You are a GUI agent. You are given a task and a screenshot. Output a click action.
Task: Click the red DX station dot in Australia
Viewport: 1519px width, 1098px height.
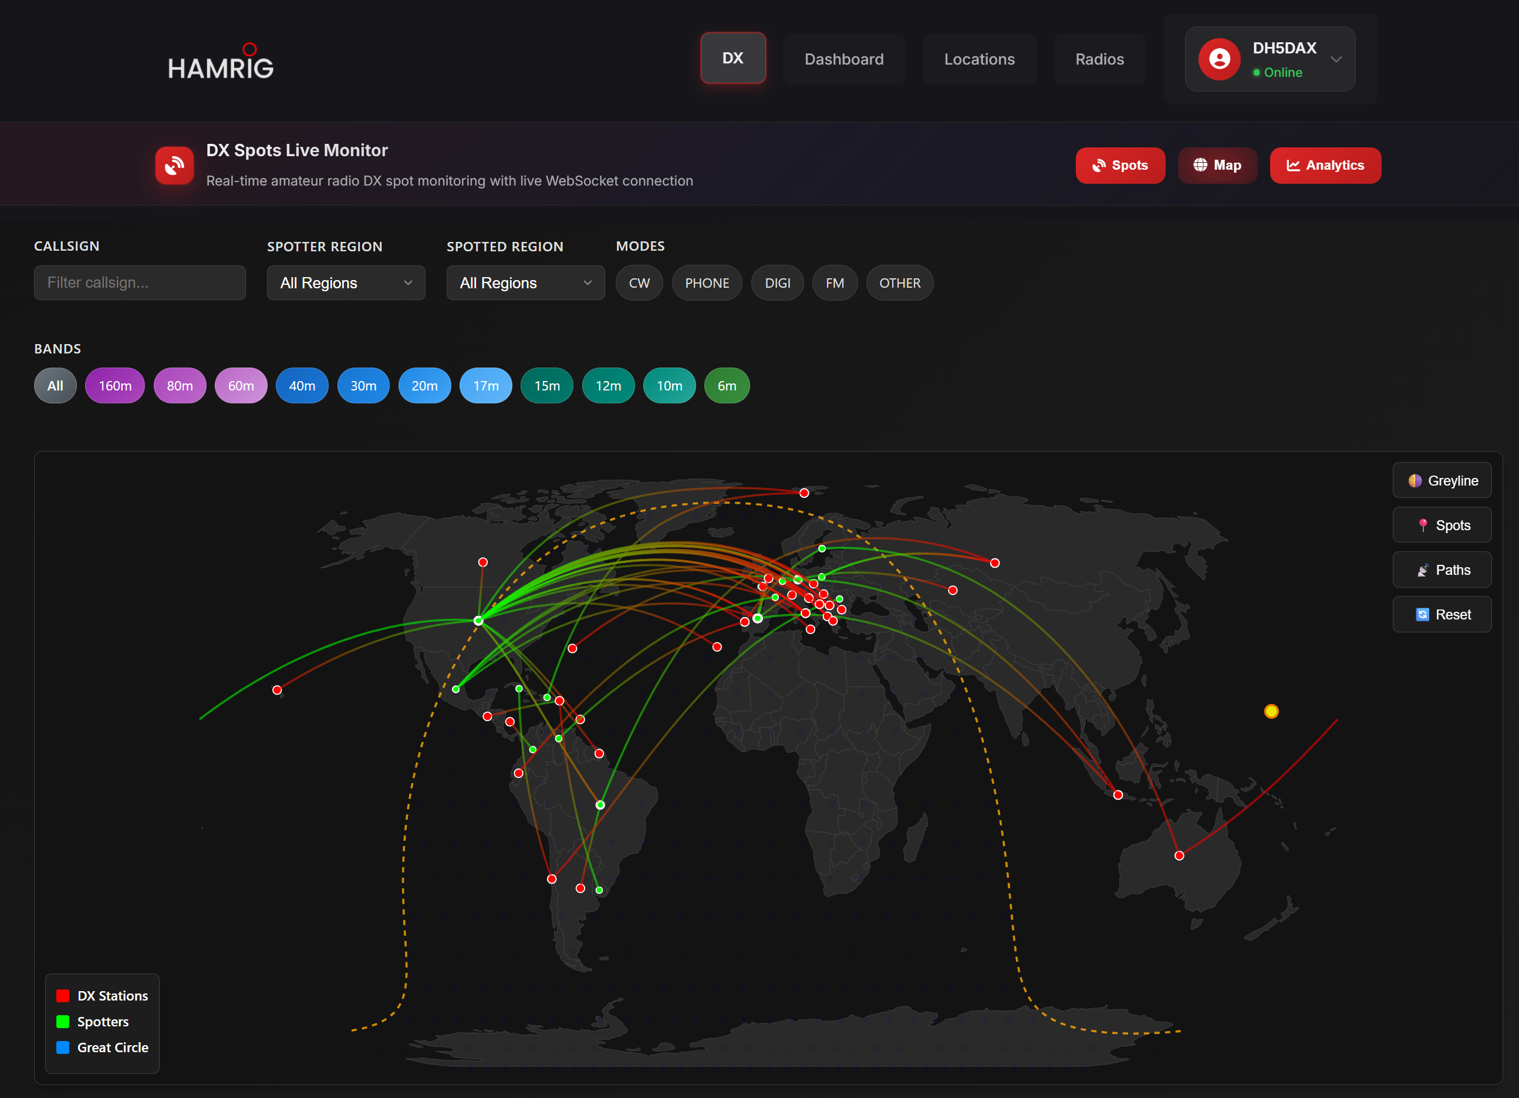tap(1179, 856)
